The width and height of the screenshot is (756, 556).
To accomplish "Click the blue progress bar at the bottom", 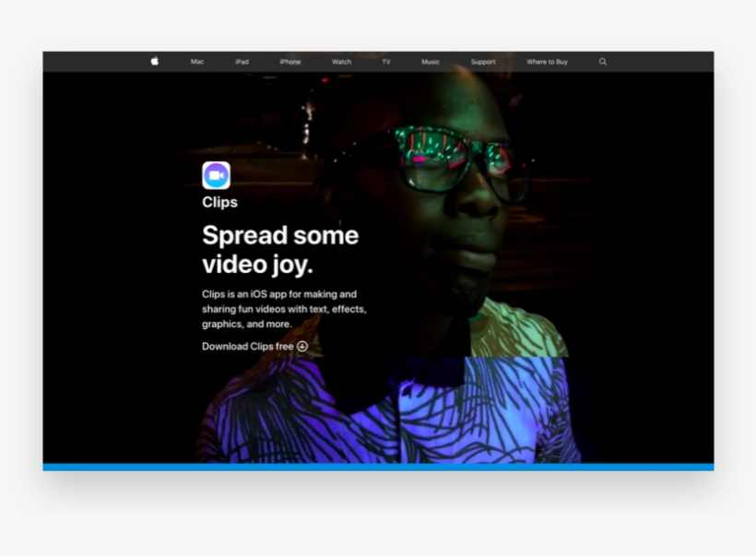I will coord(378,466).
